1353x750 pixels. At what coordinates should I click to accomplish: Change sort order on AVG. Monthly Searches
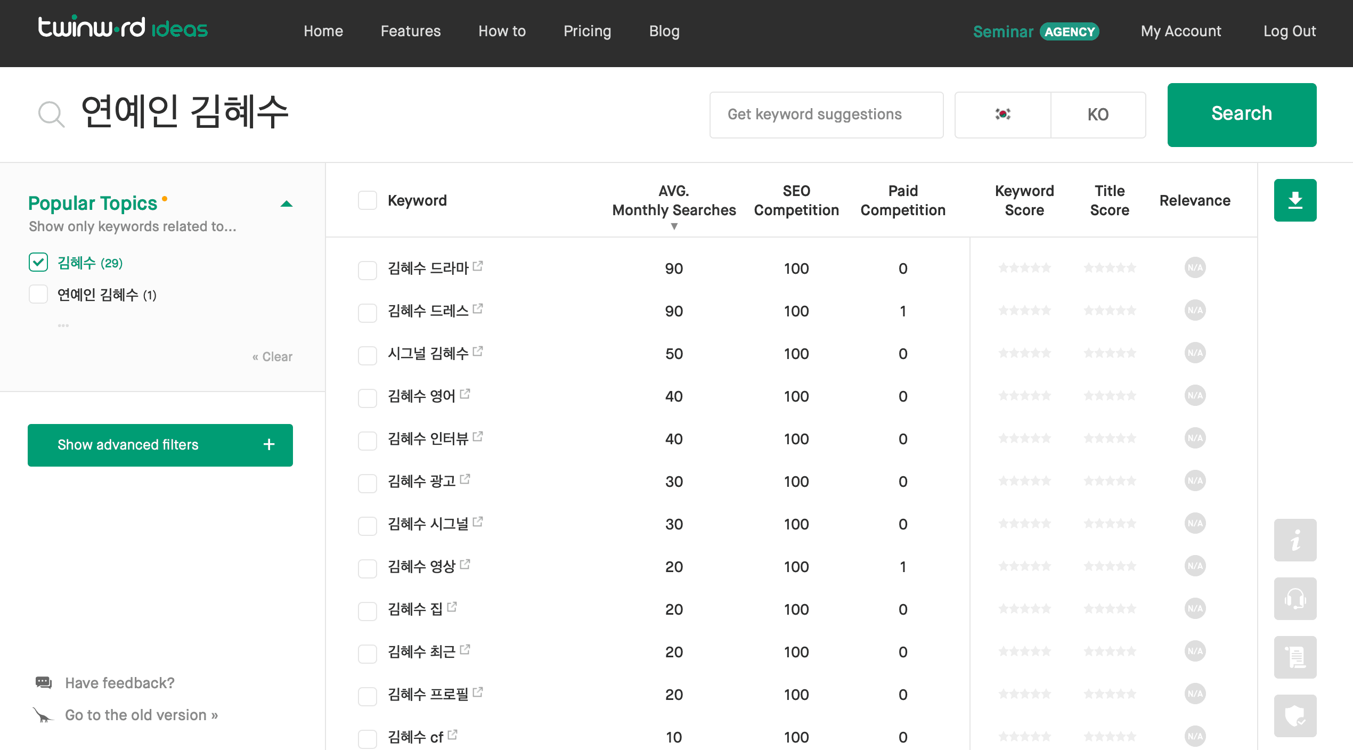pos(673,226)
